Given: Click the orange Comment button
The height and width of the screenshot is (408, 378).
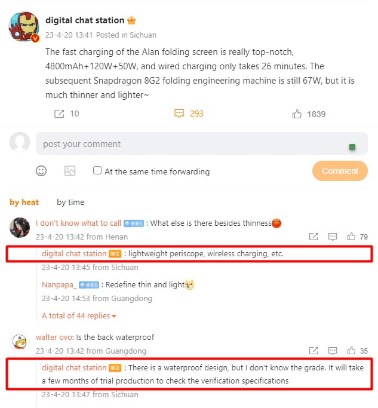Looking at the screenshot, I should (340, 171).
